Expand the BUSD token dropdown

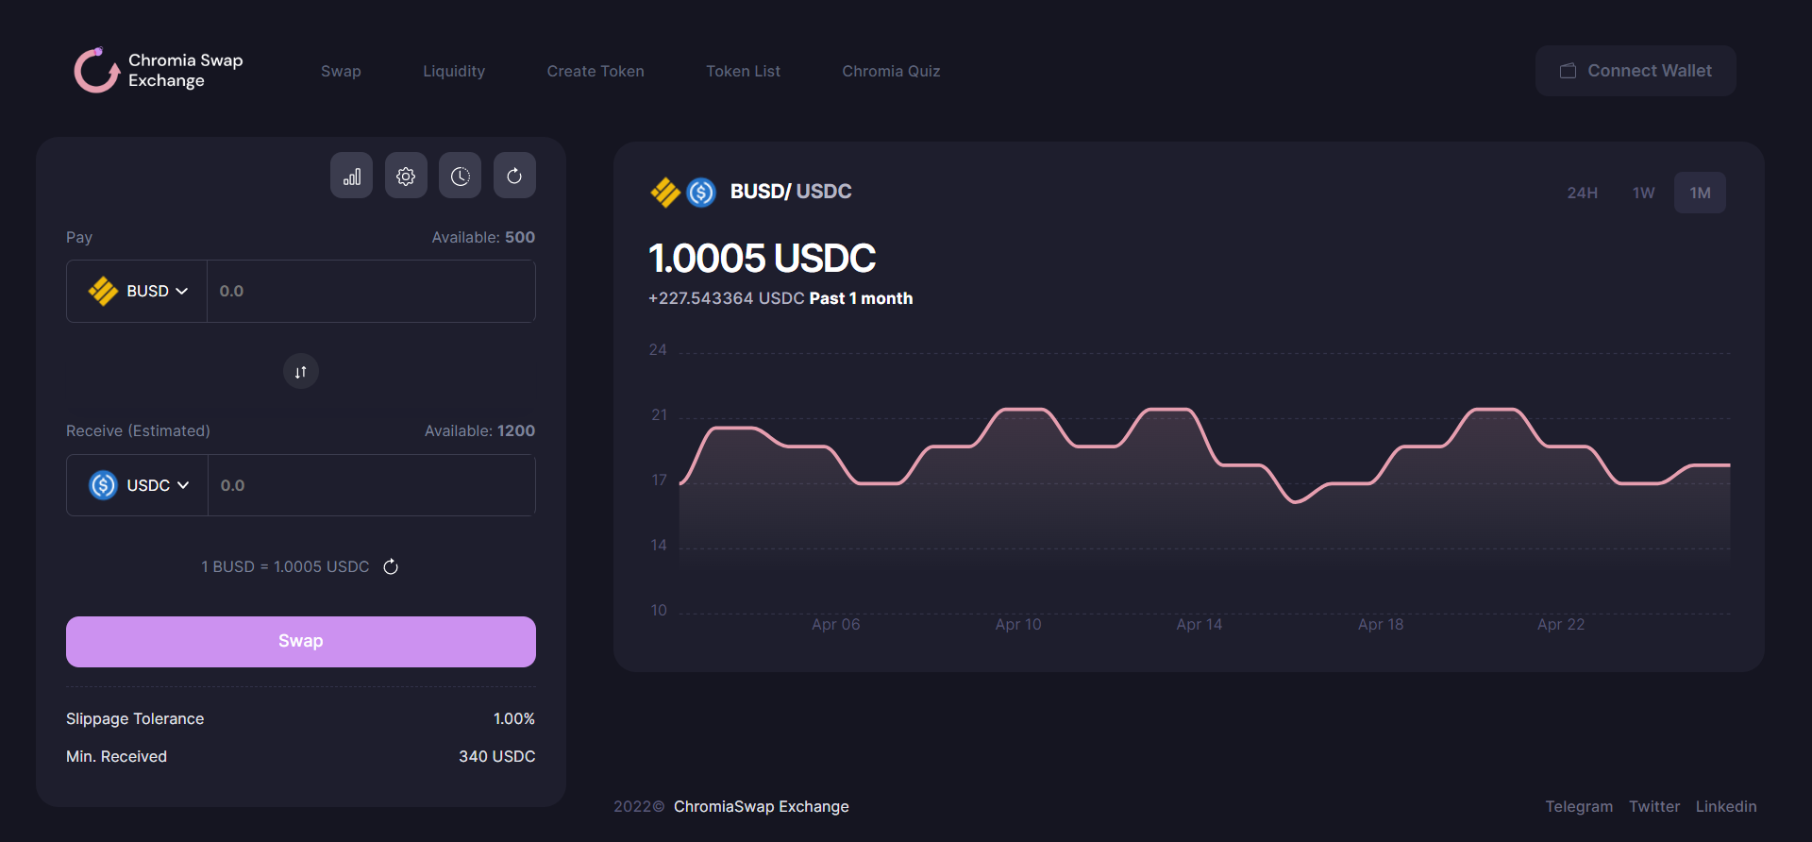[x=138, y=292]
